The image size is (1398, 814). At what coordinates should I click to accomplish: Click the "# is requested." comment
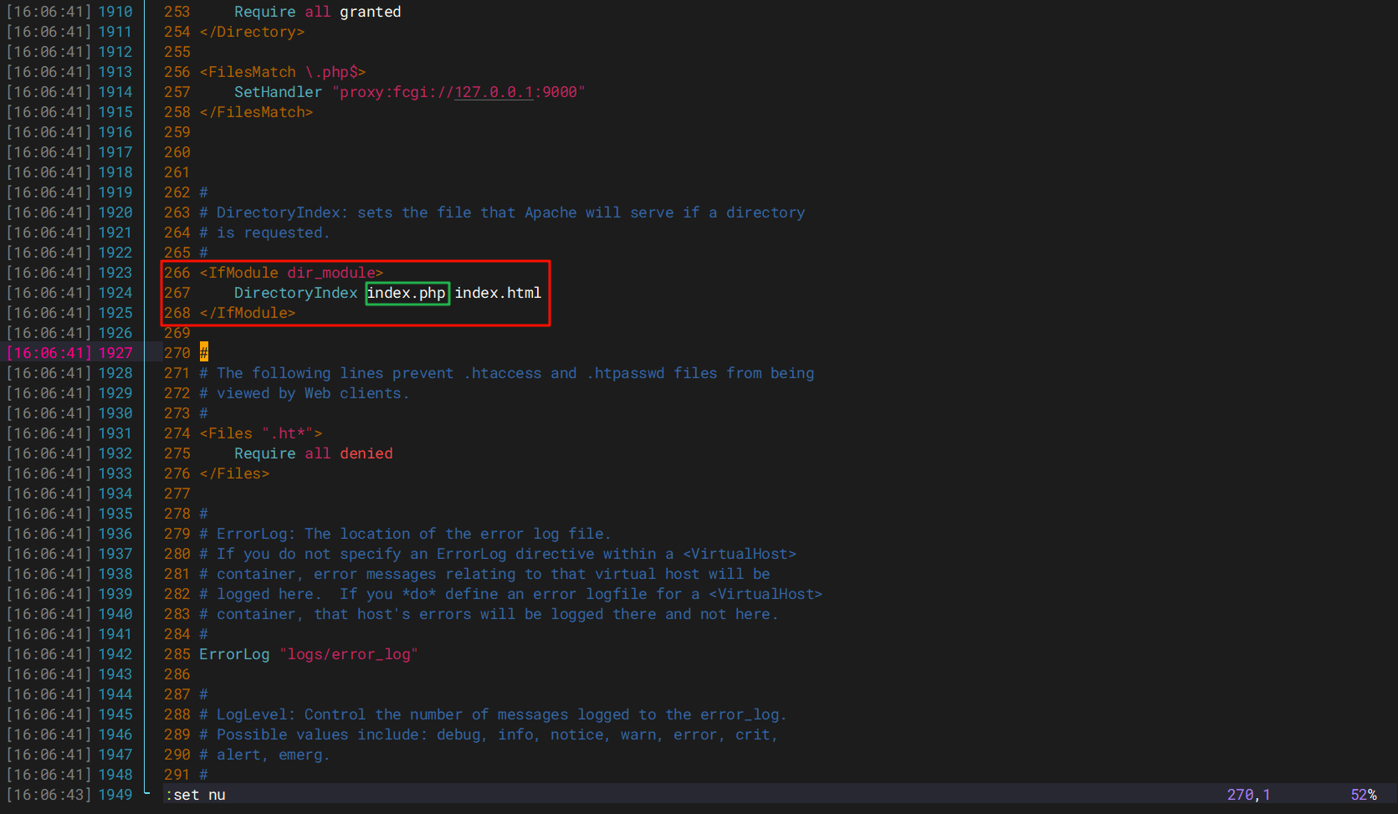[264, 233]
